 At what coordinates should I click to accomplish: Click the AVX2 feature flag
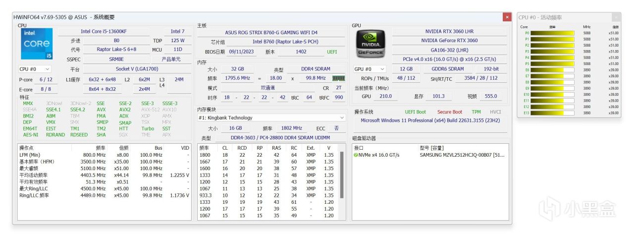click(125, 110)
